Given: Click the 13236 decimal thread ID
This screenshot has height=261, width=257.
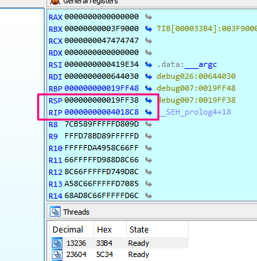Looking at the screenshot, I should coord(76,243).
